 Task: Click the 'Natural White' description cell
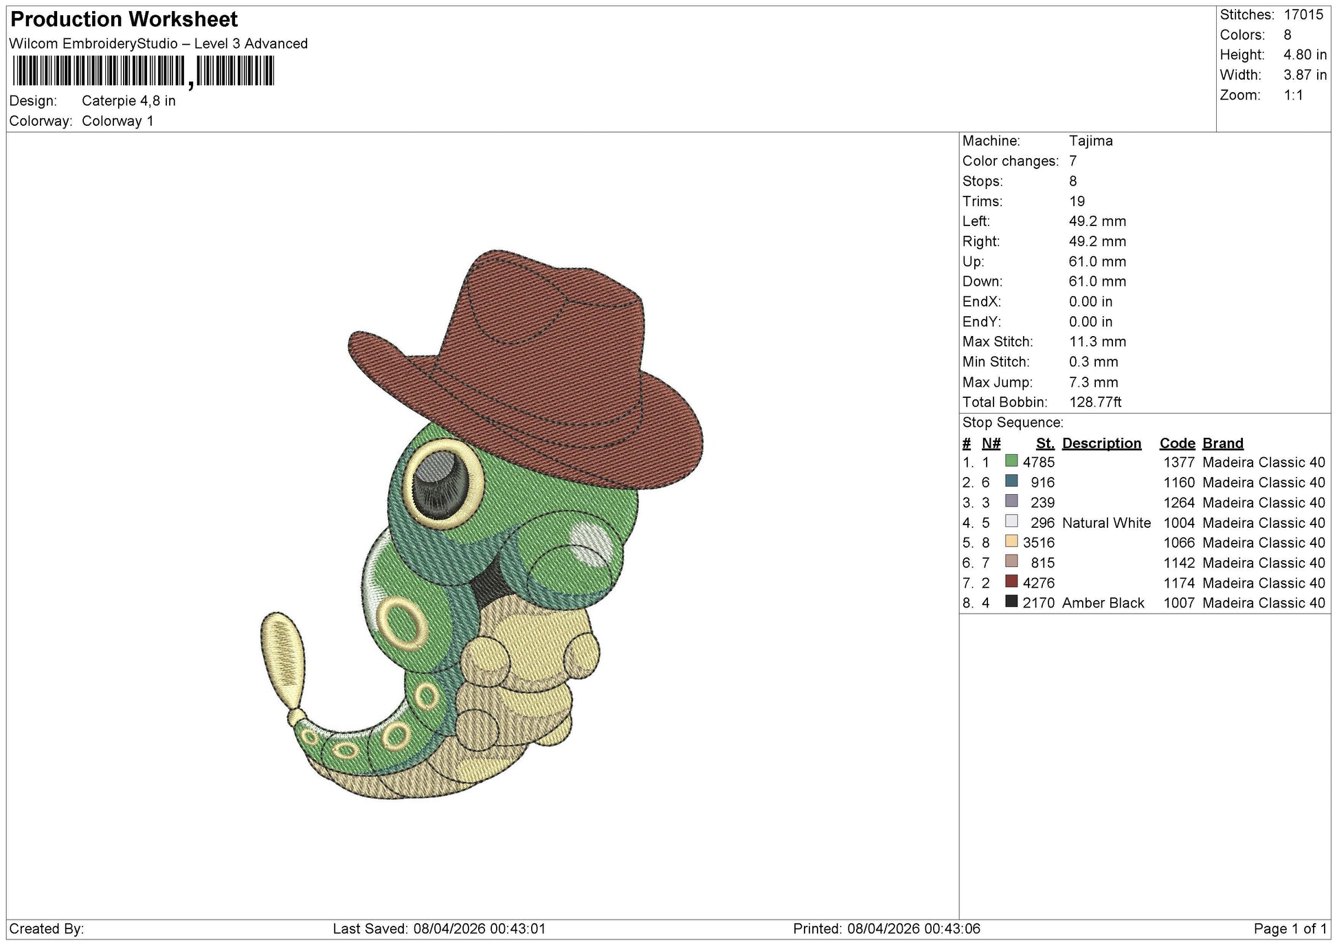point(1106,523)
